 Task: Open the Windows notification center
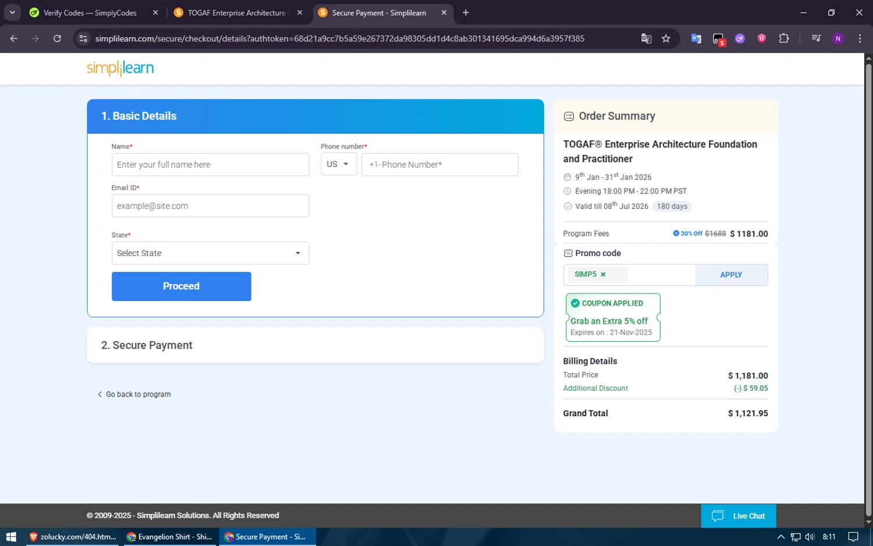click(853, 537)
